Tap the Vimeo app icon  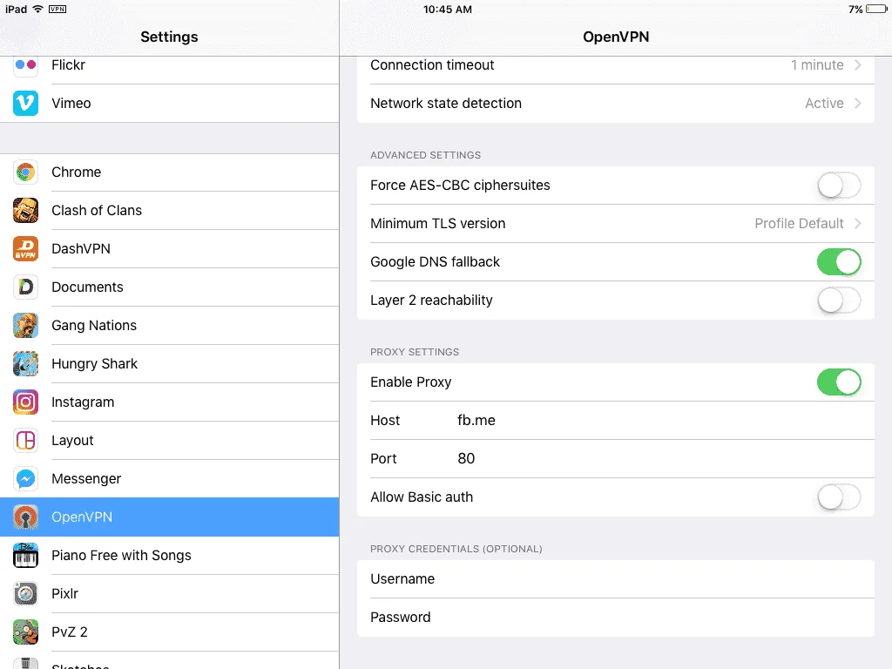(25, 103)
